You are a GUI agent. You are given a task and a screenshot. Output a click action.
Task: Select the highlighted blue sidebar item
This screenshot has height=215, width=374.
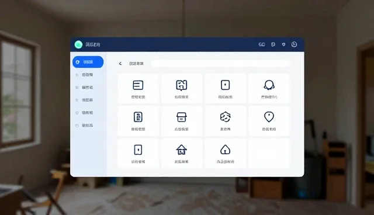[x=88, y=62]
